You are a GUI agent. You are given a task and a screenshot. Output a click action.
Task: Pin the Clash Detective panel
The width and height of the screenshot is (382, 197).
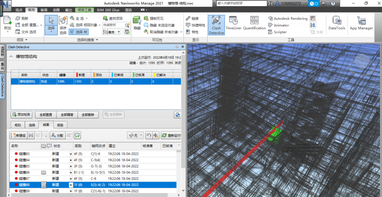(177, 47)
